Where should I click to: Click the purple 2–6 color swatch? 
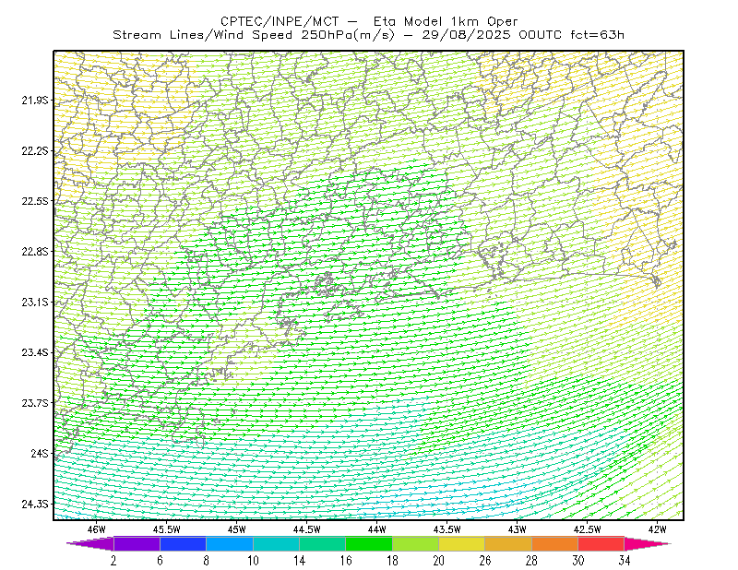[137, 543]
